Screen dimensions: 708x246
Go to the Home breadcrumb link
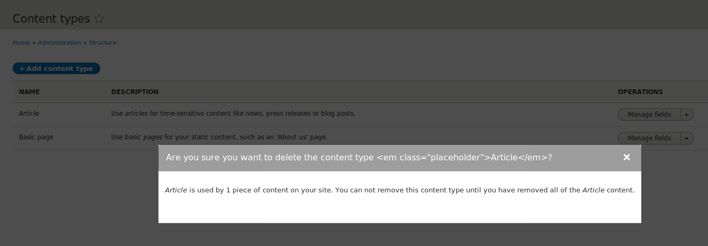click(21, 43)
